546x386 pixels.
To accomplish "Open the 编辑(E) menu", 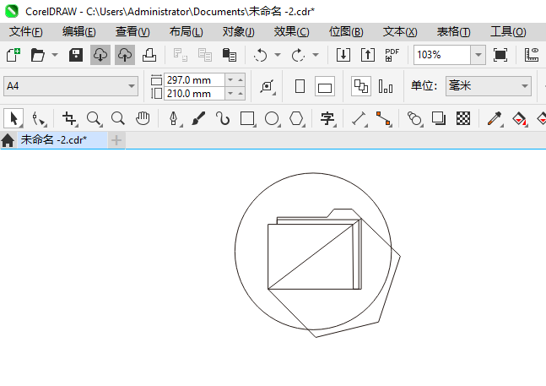I will (x=79, y=32).
